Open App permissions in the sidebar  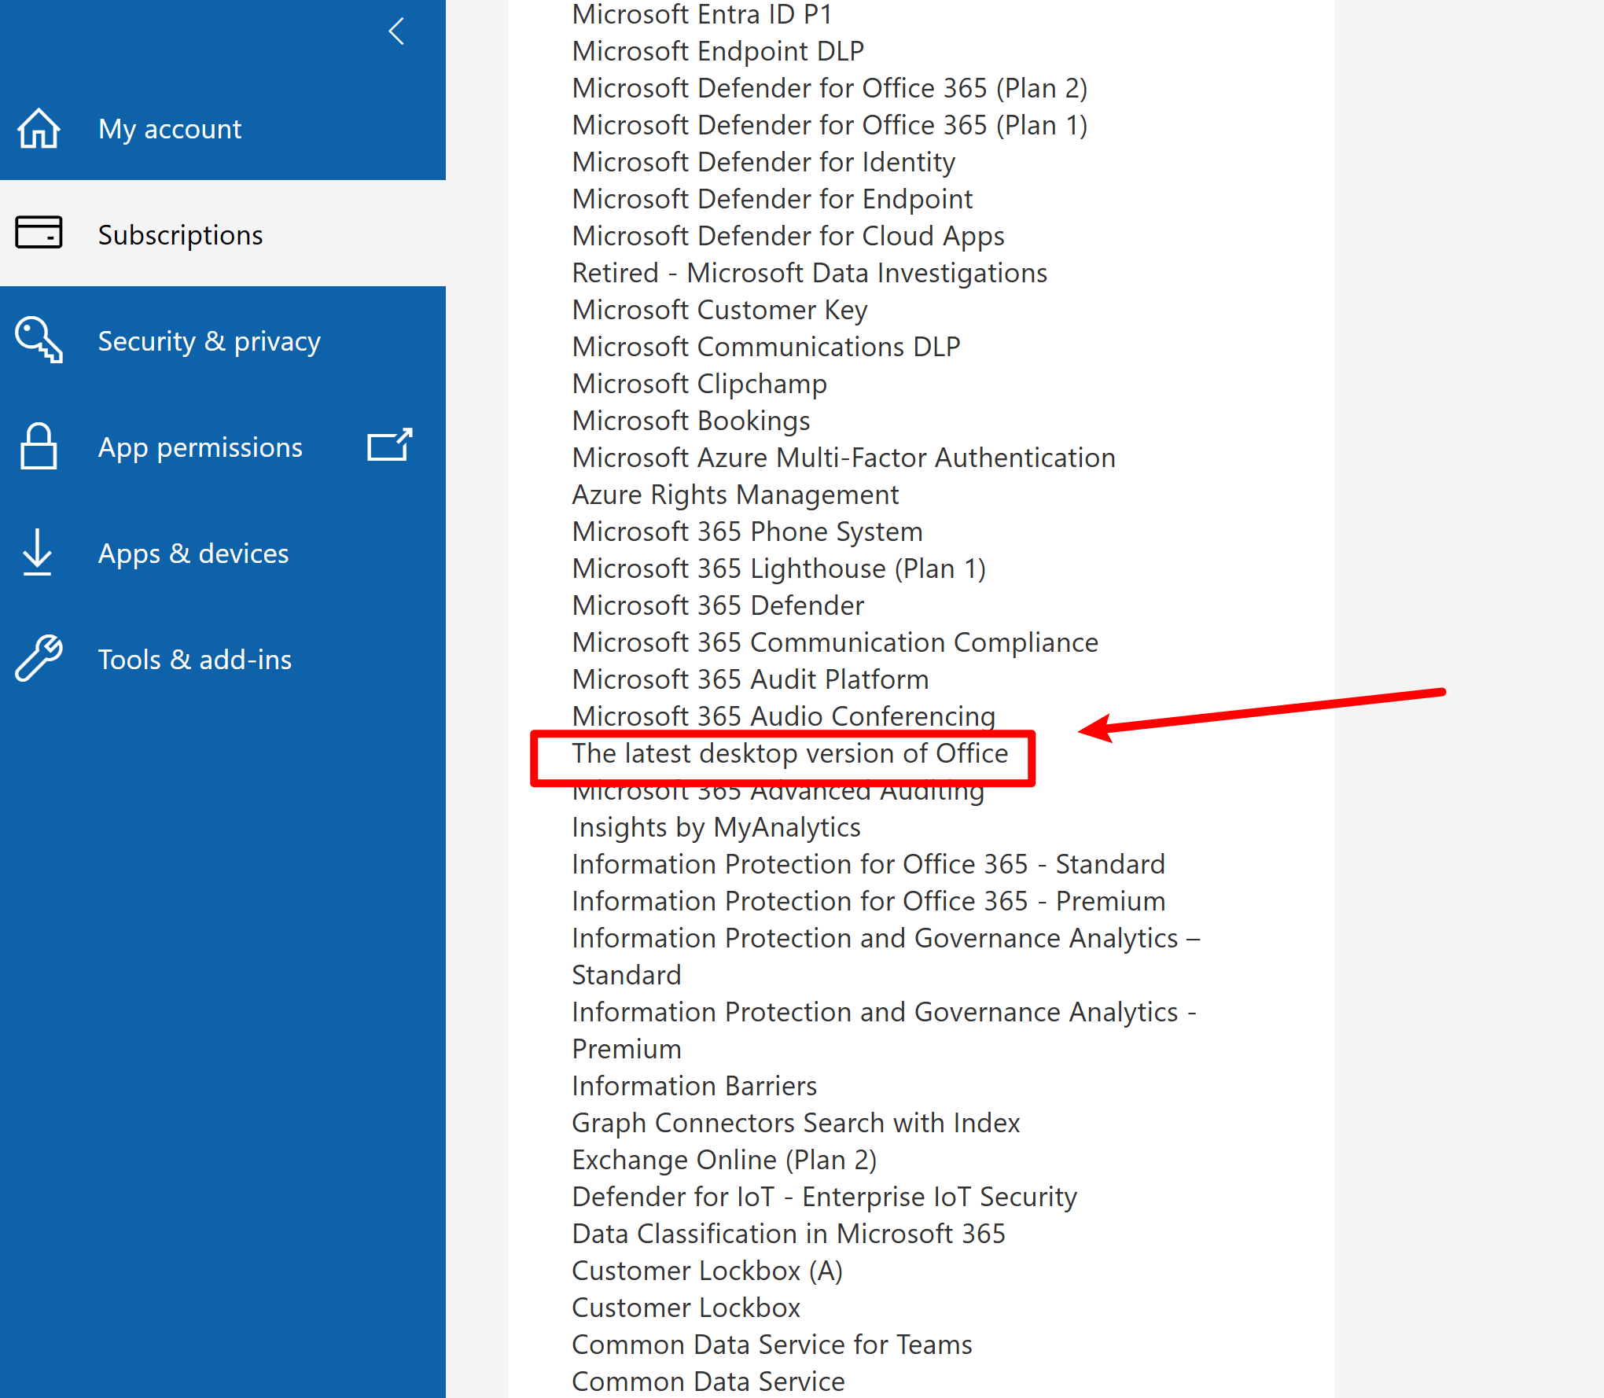(x=200, y=447)
